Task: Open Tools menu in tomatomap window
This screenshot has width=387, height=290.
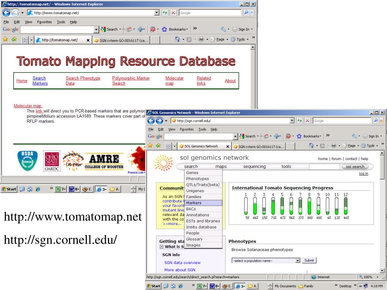Action: (61, 22)
